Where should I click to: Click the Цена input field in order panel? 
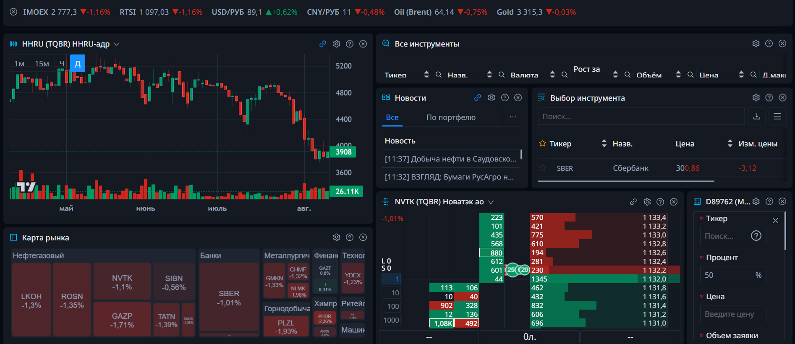click(733, 314)
